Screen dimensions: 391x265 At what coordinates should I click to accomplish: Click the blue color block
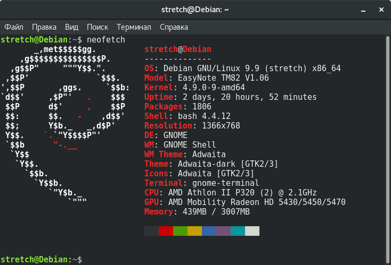click(x=209, y=231)
